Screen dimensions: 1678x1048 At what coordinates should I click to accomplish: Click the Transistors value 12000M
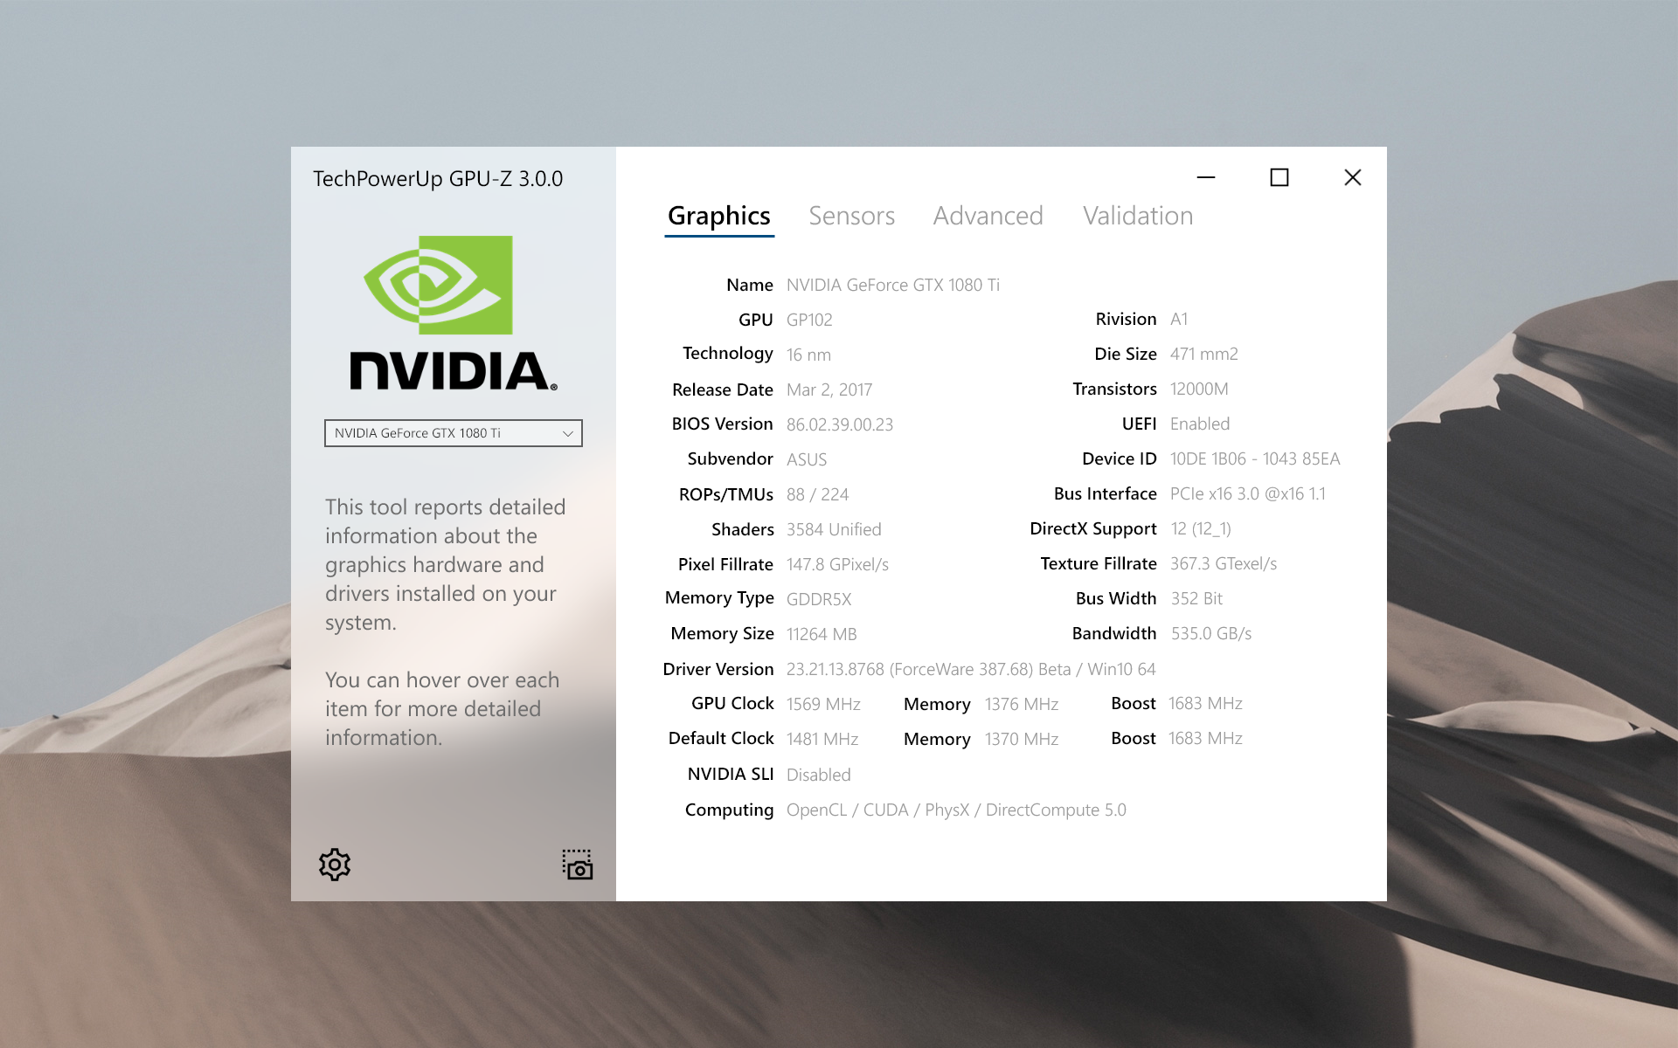click(1199, 389)
